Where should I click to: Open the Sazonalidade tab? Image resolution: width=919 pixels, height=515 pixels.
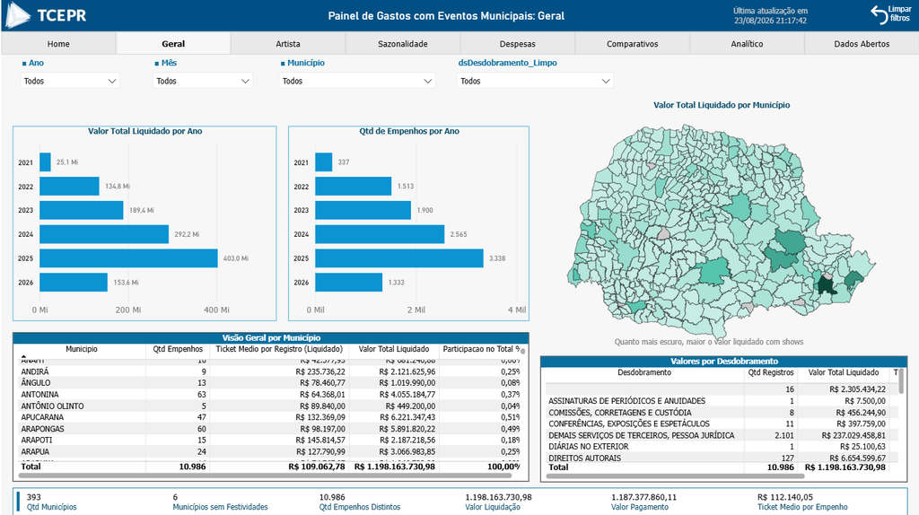click(x=403, y=44)
